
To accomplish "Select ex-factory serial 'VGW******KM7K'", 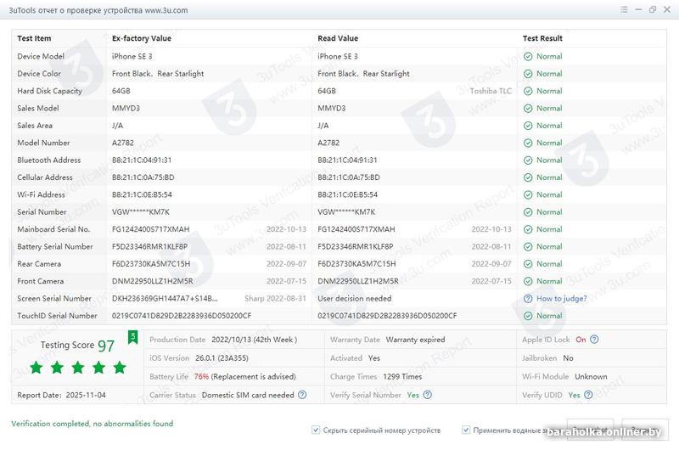I will [x=141, y=212].
